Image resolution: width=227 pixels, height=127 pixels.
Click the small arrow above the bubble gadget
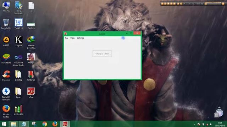pos(219,107)
